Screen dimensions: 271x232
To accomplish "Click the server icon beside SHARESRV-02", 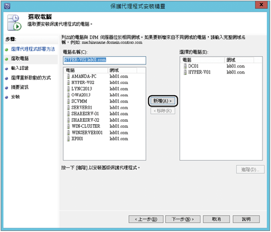I will click(x=69, y=120).
